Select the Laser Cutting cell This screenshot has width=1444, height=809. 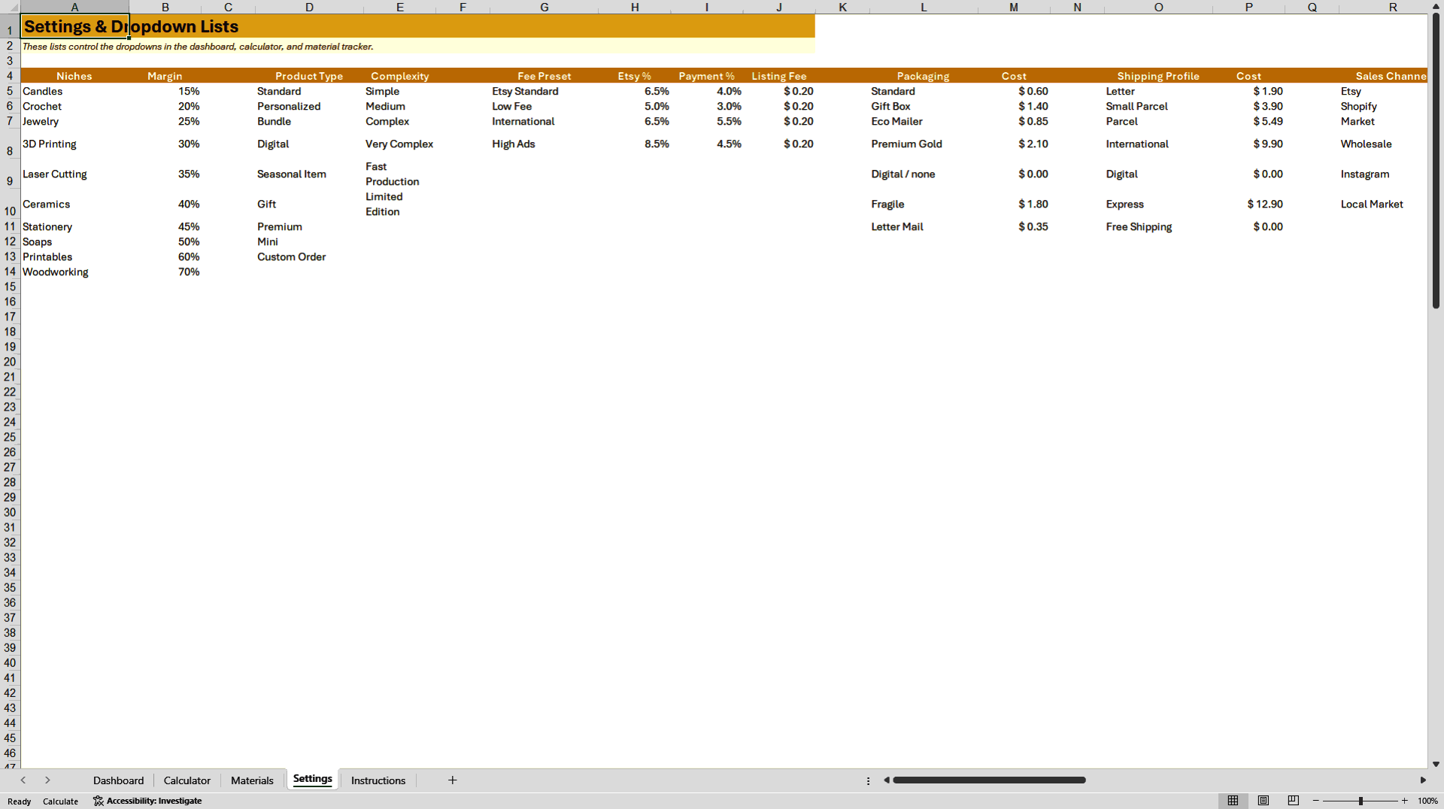[x=74, y=174]
